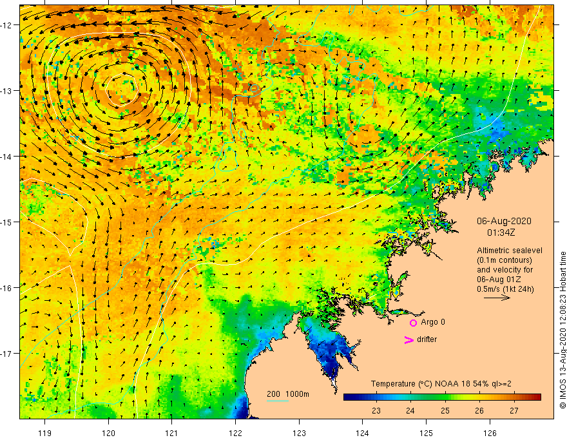Image resolution: width=567 pixels, height=438 pixels.
Task: Click the 'Argo 0' legend label
Action: pyautogui.click(x=433, y=322)
